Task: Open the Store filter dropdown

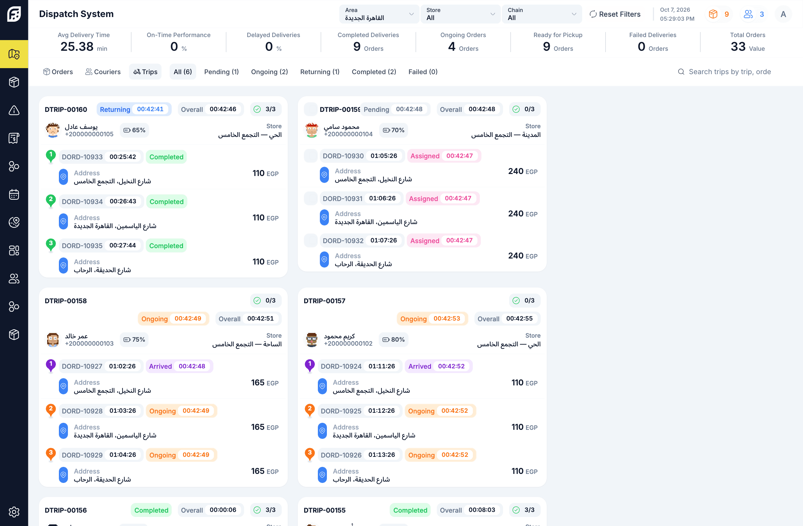Action: click(x=460, y=14)
